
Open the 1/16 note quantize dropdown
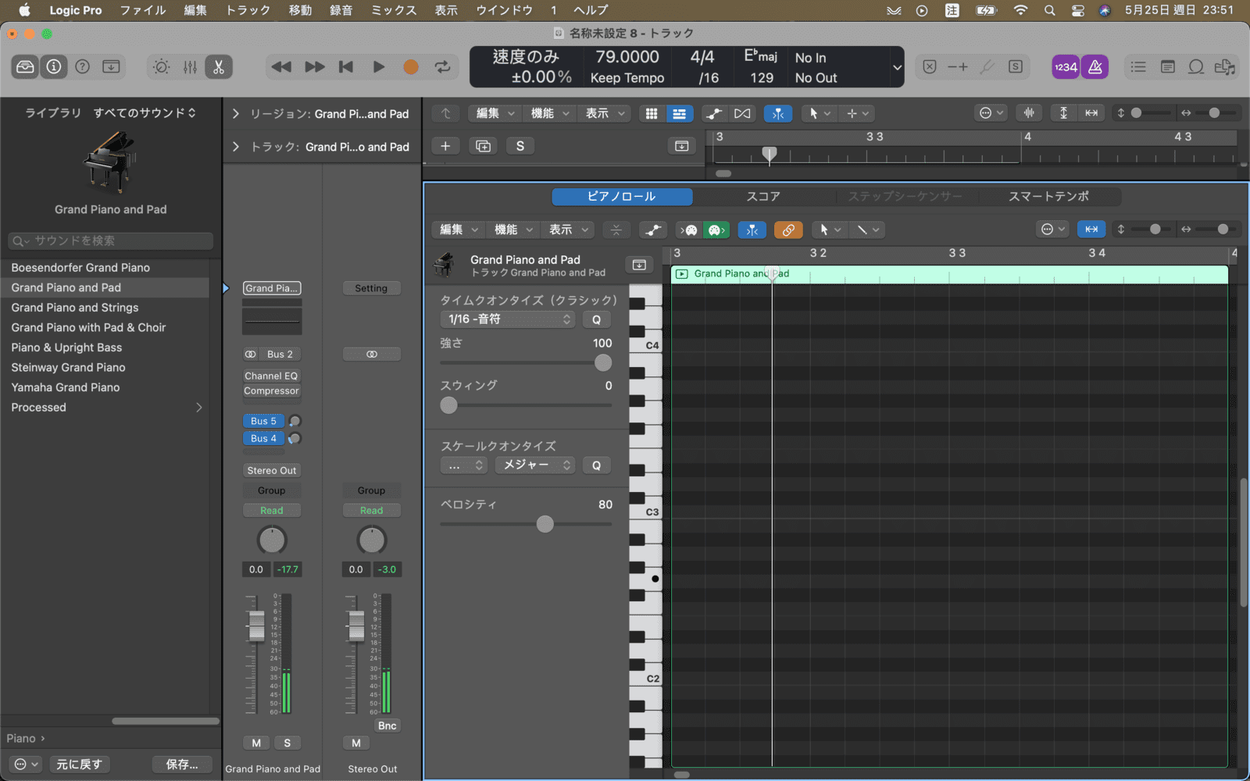[508, 319]
